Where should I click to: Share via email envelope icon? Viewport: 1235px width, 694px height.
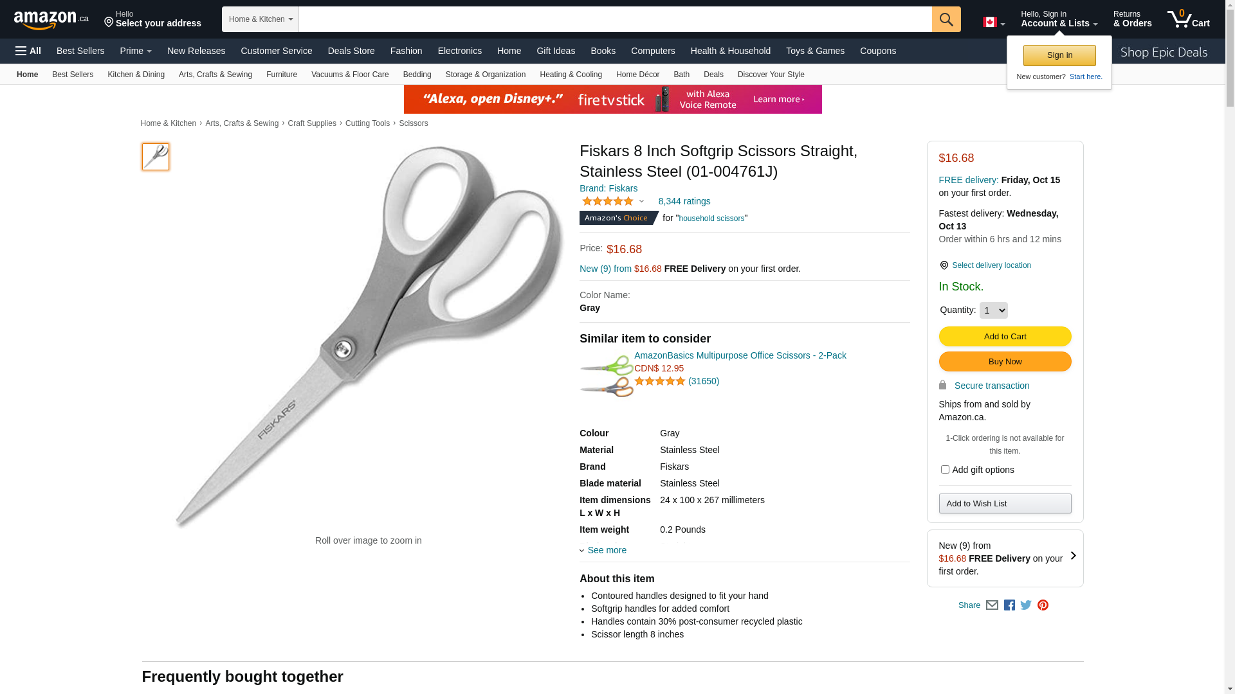[992, 605]
